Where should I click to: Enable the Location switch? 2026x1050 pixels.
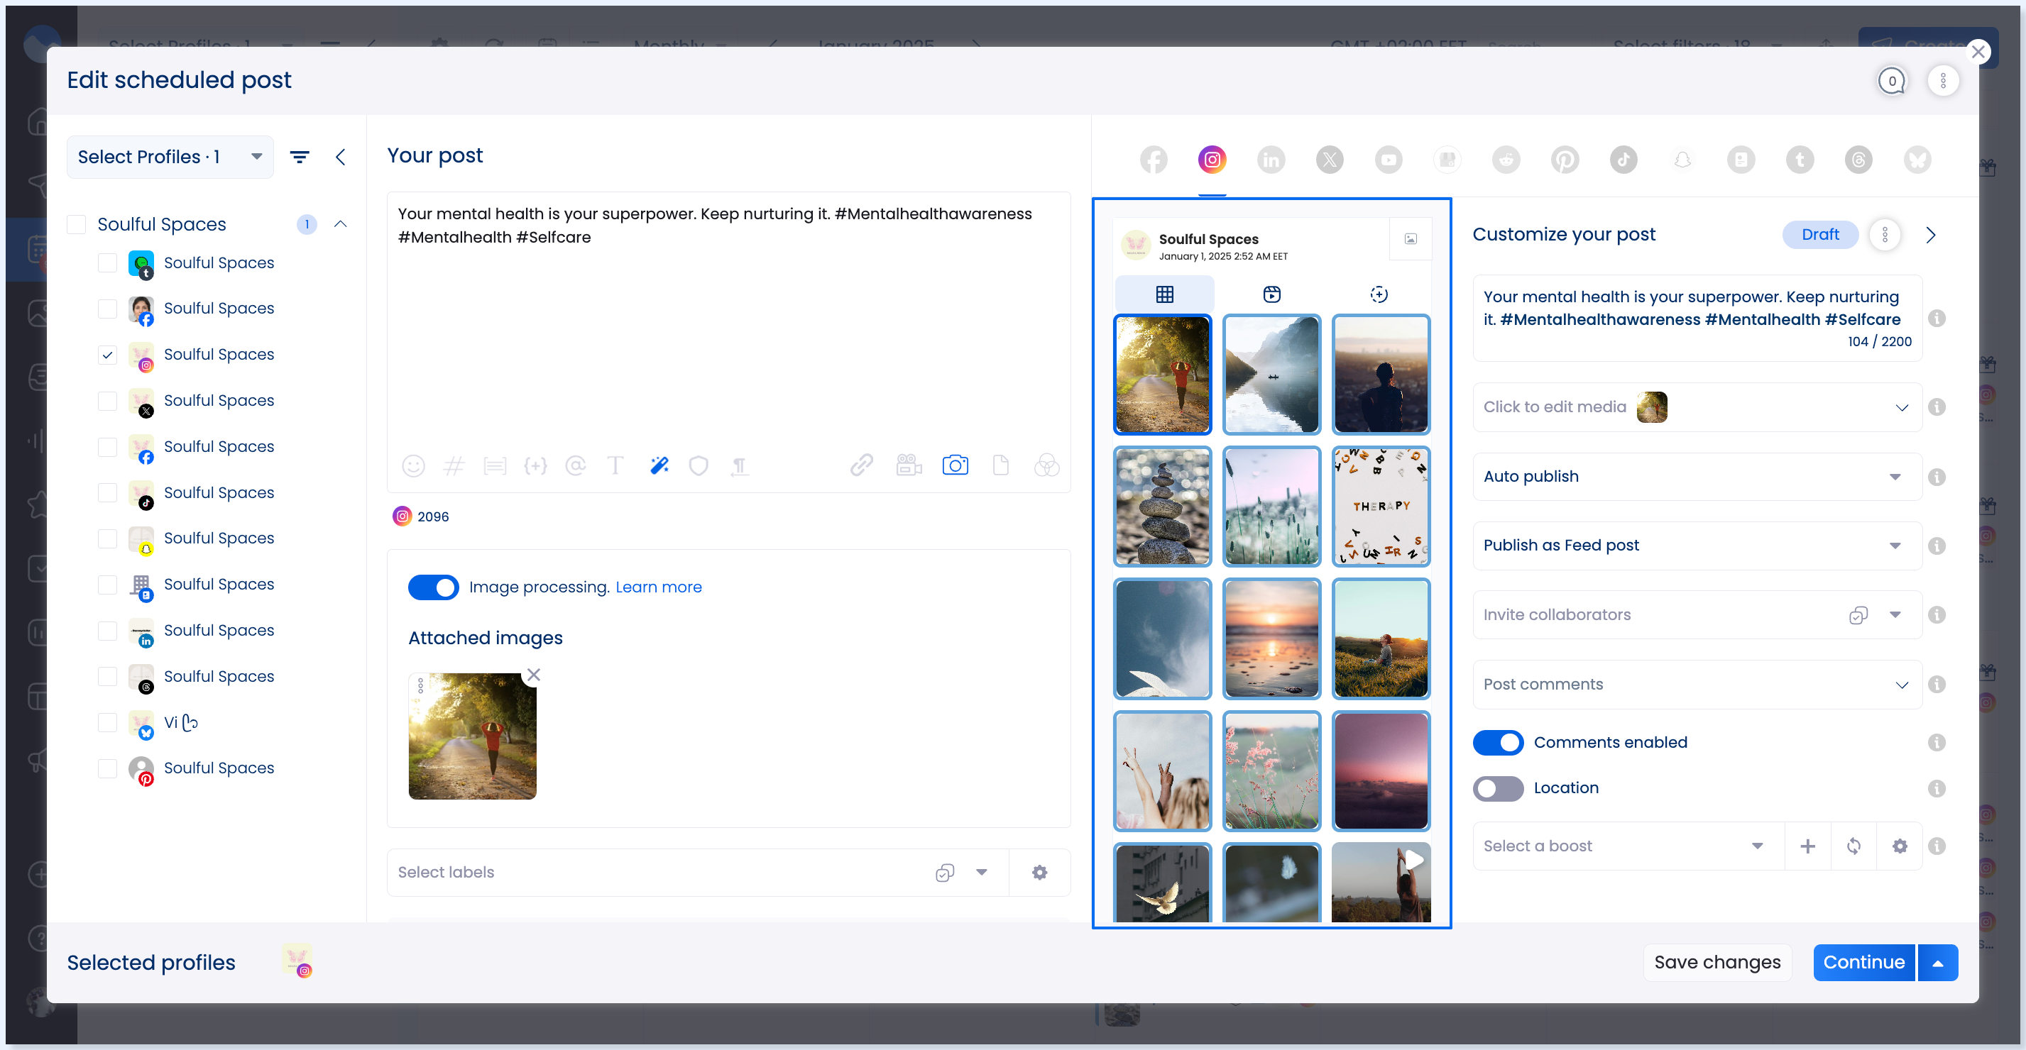click(x=1497, y=788)
